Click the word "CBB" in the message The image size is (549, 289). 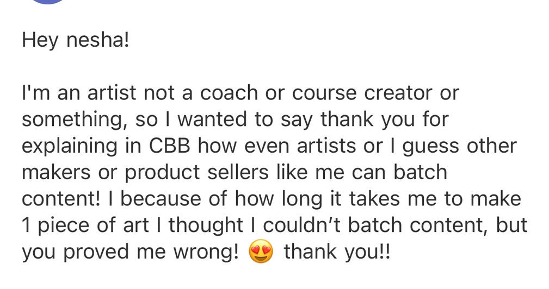pos(165,146)
